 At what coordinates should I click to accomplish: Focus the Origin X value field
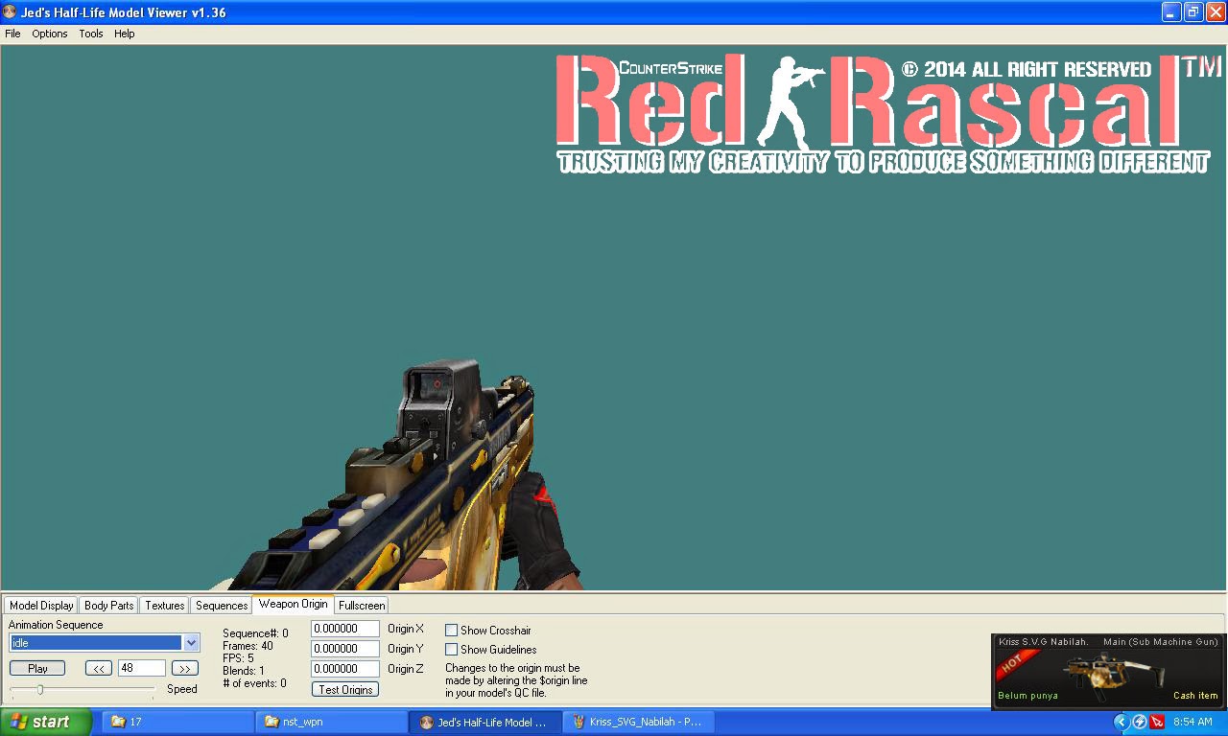345,629
